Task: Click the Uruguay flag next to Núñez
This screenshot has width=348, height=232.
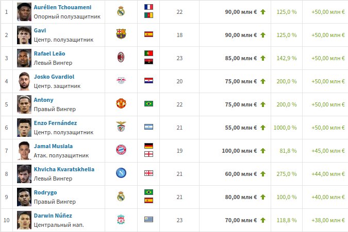Action: point(148,219)
